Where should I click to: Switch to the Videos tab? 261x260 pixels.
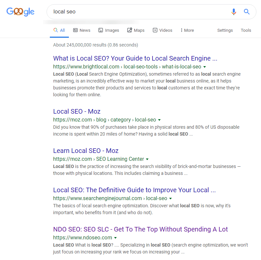pyautogui.click(x=162, y=30)
